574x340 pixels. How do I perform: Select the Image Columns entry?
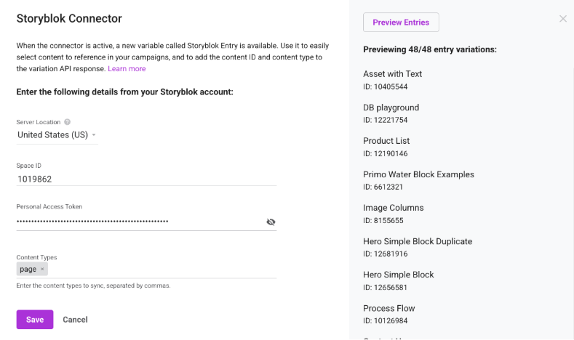coord(393,214)
